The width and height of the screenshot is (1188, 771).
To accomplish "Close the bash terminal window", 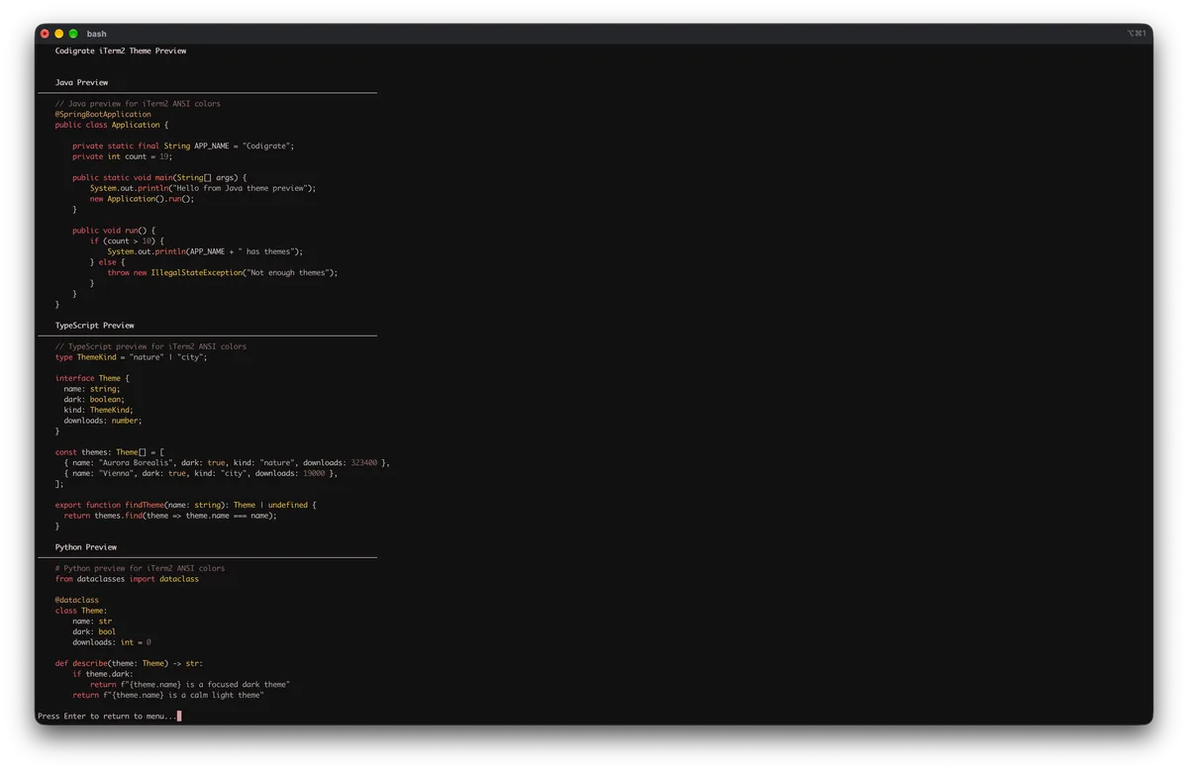I will point(45,34).
